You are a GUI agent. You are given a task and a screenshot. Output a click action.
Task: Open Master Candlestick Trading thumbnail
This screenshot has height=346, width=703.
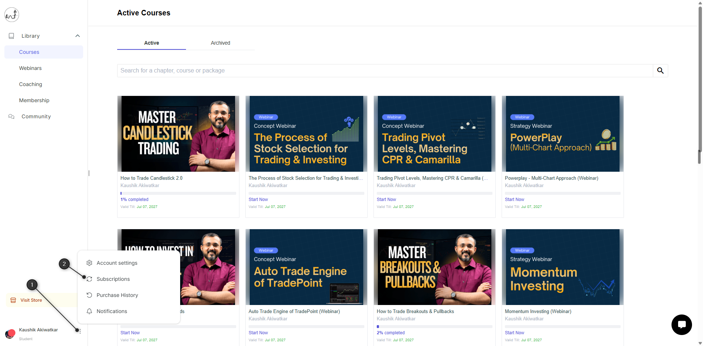tap(178, 134)
